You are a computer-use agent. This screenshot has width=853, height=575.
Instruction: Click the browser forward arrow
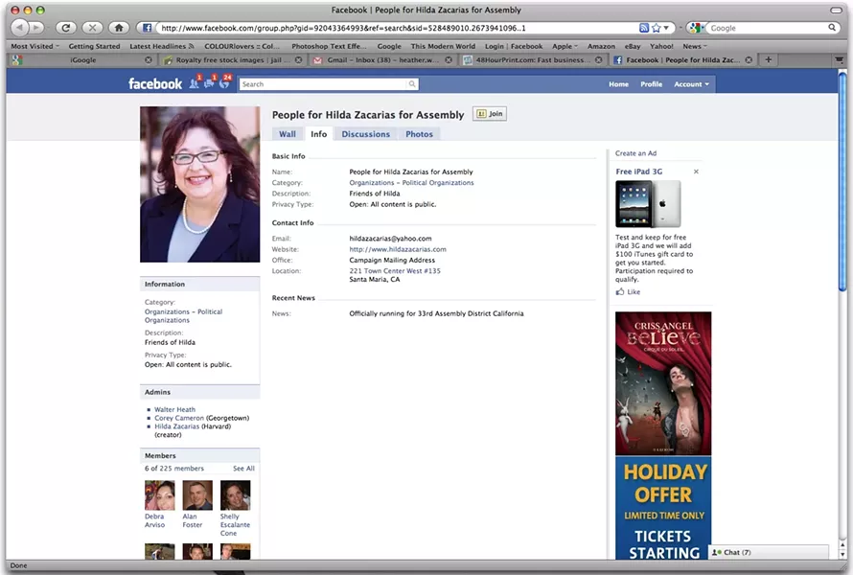click(36, 27)
